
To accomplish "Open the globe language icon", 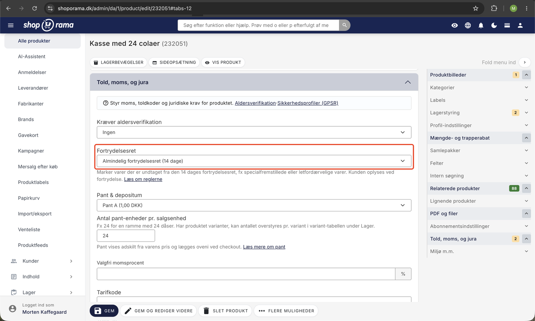I will tap(468, 25).
